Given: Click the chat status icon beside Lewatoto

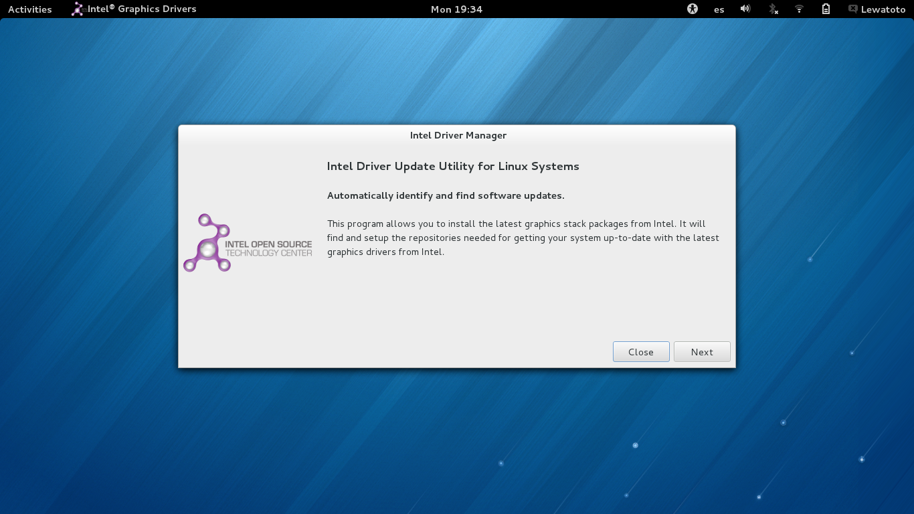Looking at the screenshot, I should [853, 9].
